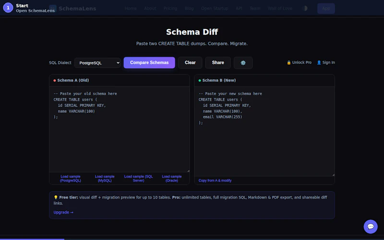
Task: Open the chat bubble widget
Action: pos(370,227)
